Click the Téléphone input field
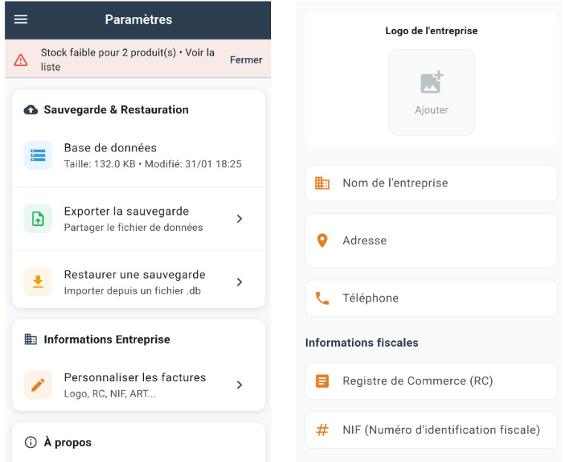This screenshot has height=462, width=563. tap(432, 299)
